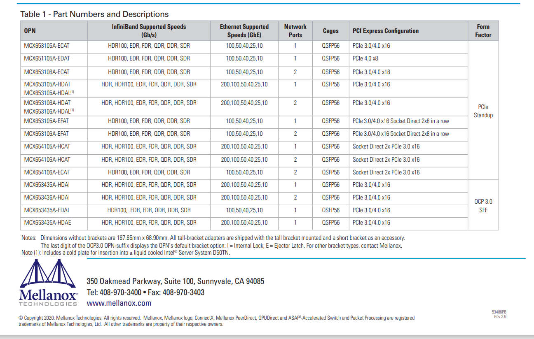
Task: Click the MCX654105A-HCAT part number cell
Action: pyautogui.click(x=47, y=147)
